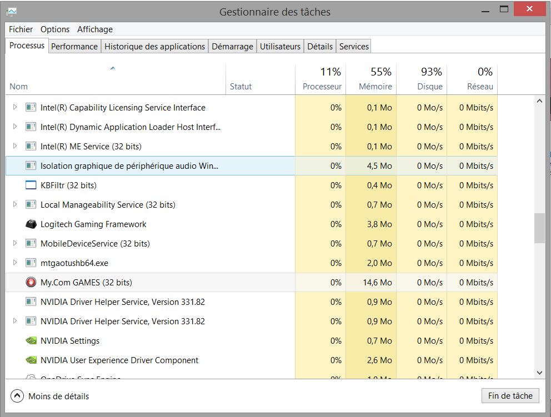The height and width of the screenshot is (417, 551).
Task: Click the NVIDIA Settings icon
Action: pos(31,341)
